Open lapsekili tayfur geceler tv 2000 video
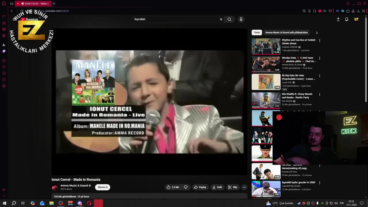 point(298,182)
